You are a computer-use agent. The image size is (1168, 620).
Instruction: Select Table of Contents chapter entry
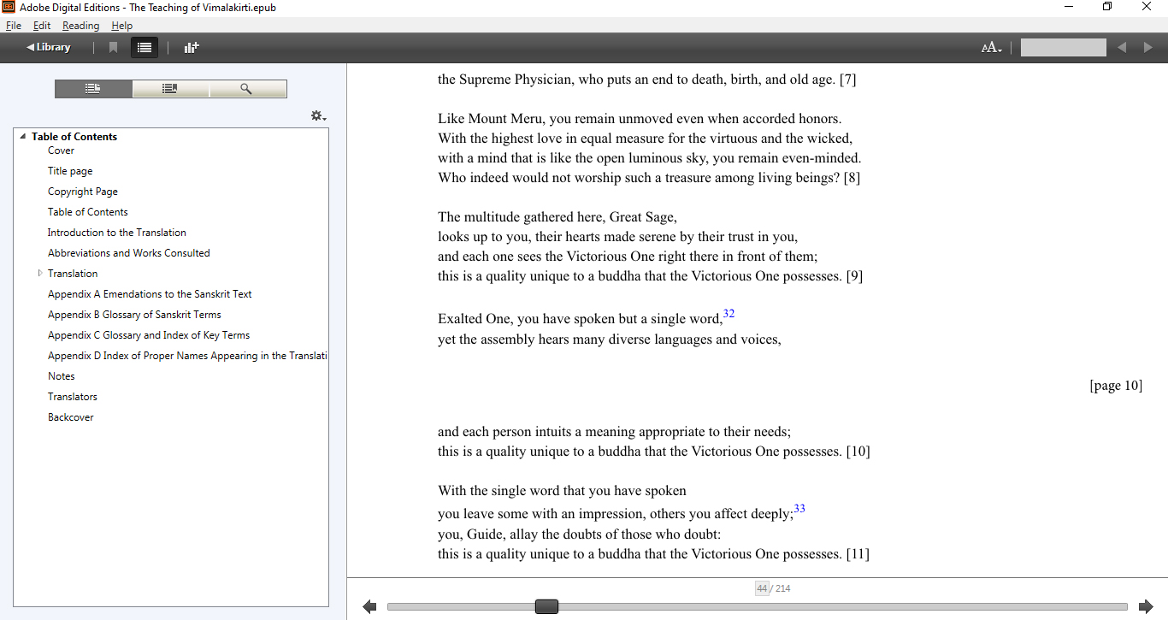tap(88, 212)
